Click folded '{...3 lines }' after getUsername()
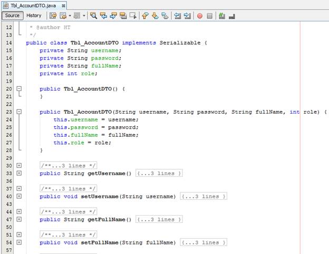 (x=159, y=173)
